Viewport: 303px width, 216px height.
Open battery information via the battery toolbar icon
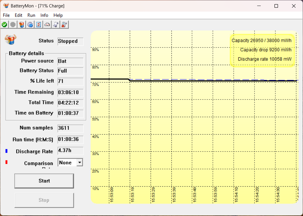coord(22,25)
